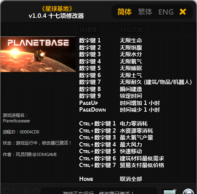Image resolution: width=197 pixels, height=194 pixels.
Task: Click the 数字键 9 hotkey label
Action: pyautogui.click(x=90, y=96)
